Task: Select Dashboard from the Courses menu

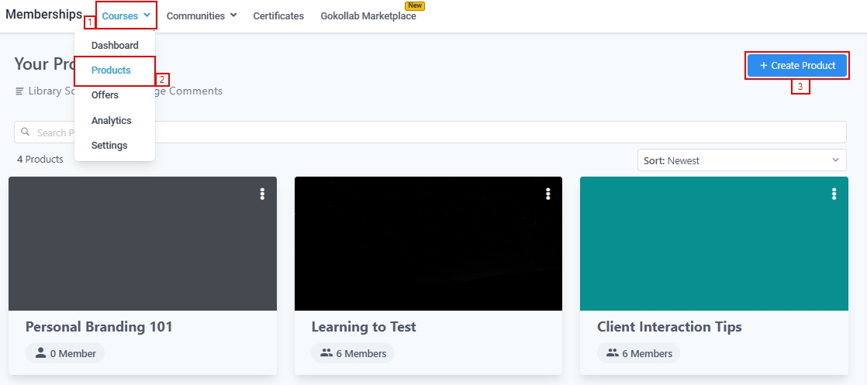Action: click(115, 45)
